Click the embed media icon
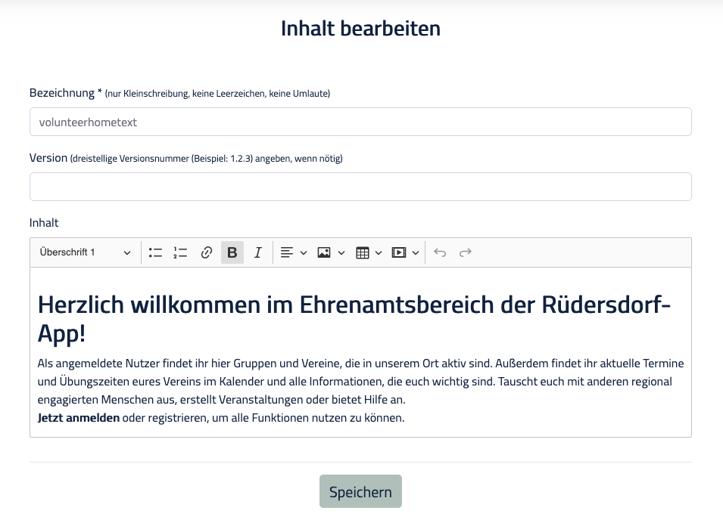 pos(399,252)
